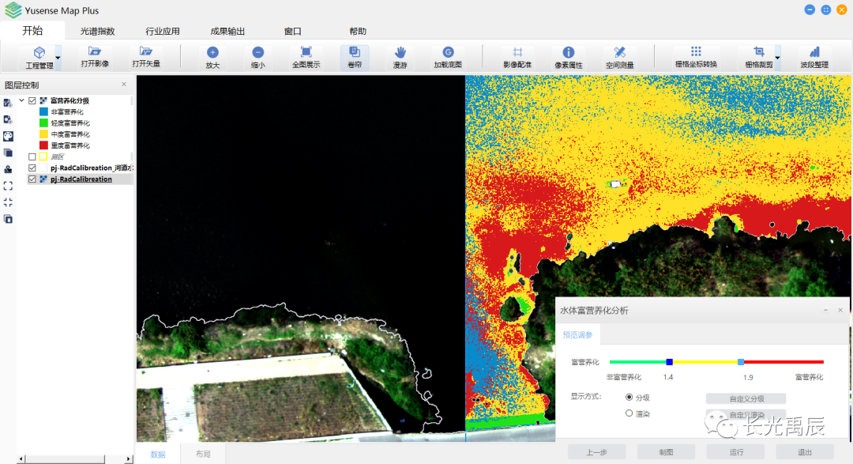
Task: Click the 波段整理 band arrangement icon
Action: [x=814, y=52]
